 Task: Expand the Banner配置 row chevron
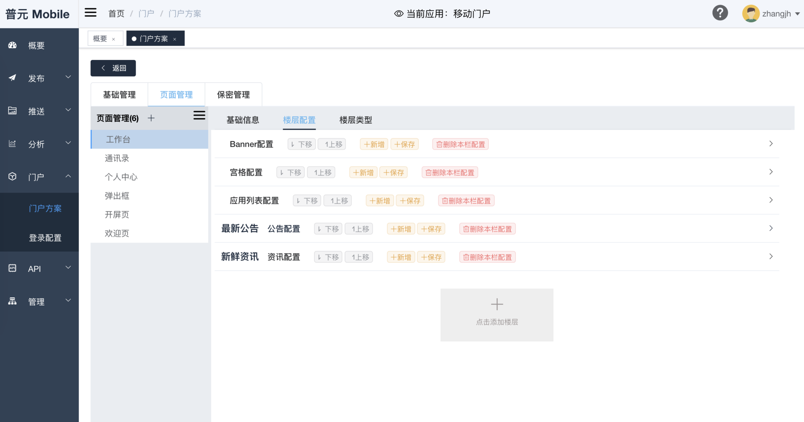click(770, 144)
